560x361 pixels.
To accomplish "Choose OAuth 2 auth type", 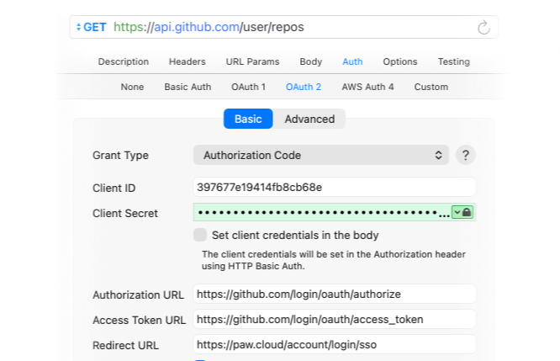I will (x=304, y=87).
